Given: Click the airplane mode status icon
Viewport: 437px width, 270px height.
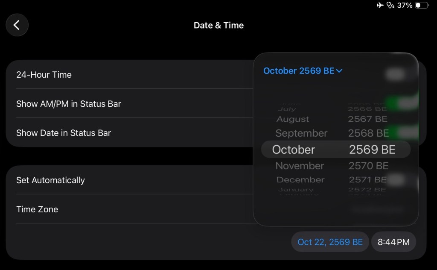Looking at the screenshot, I should (380, 6).
